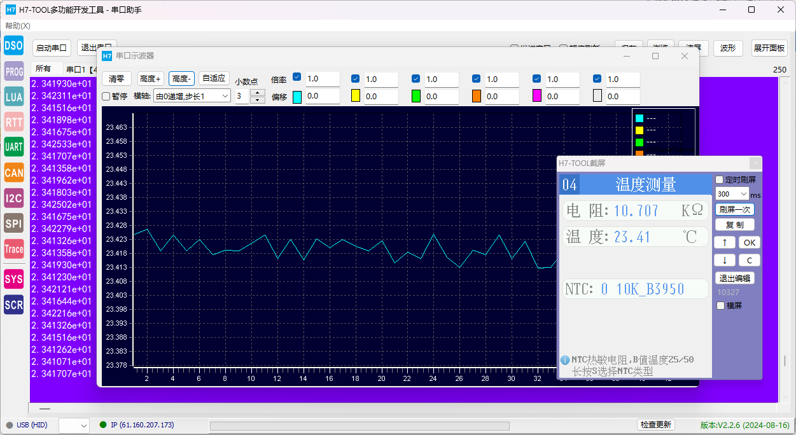
Task: Open the status bar dropdown next to USB (HID)
Action: pyautogui.click(x=74, y=425)
